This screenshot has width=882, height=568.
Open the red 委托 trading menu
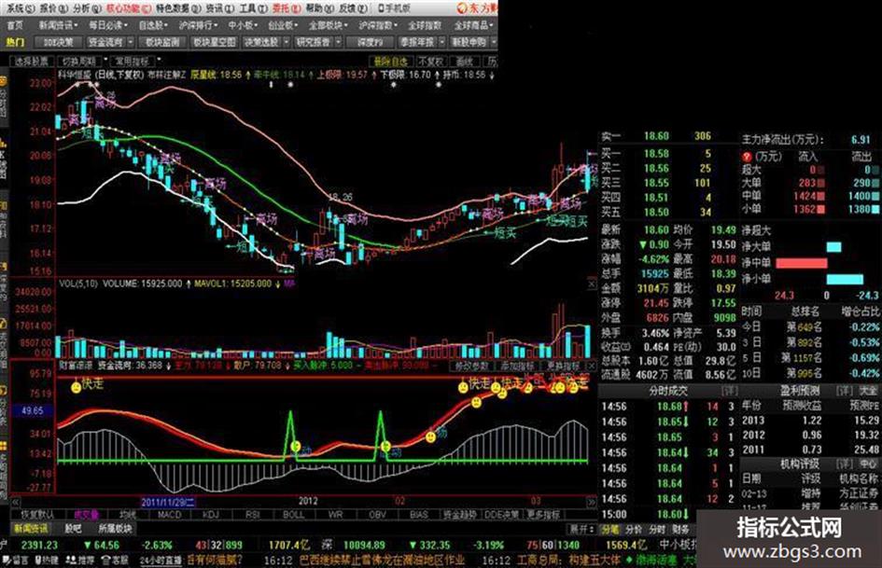click(x=287, y=8)
